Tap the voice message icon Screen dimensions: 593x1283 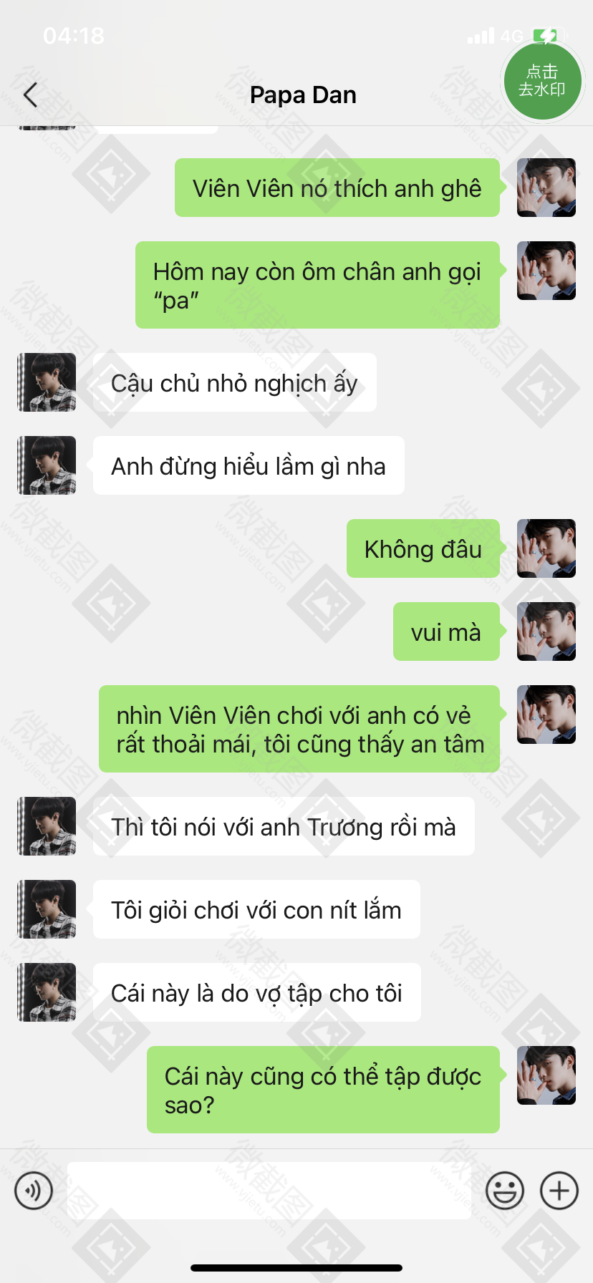point(34,1191)
